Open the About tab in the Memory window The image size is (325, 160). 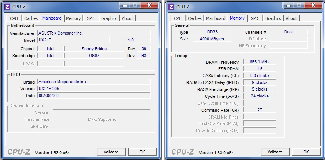click(x=291, y=18)
